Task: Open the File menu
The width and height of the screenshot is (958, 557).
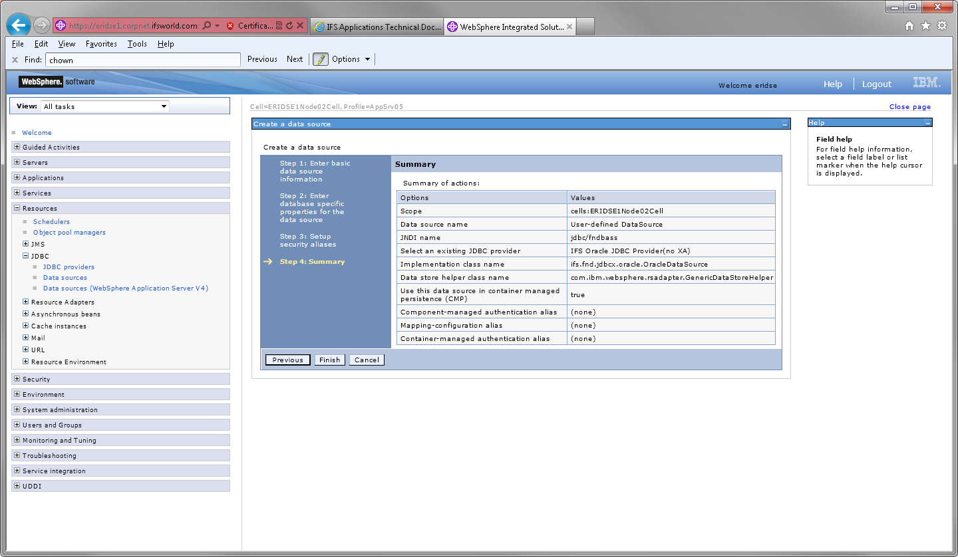Action: [18, 44]
